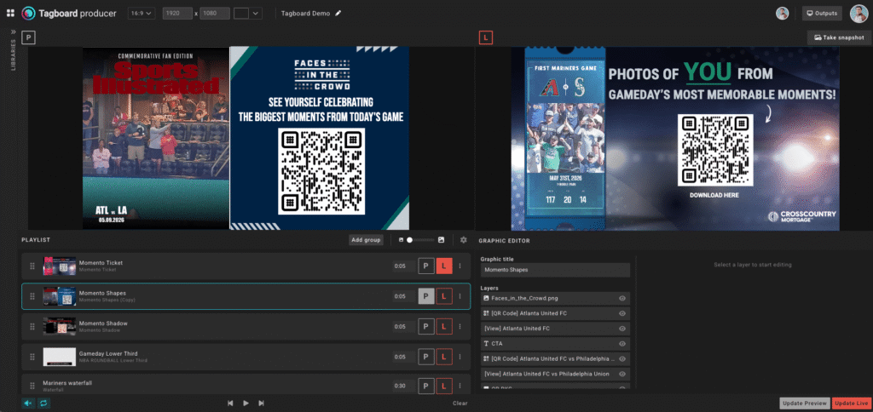The image size is (873, 412).
Task: Send Momento Shadow to Live (L)
Action: pyautogui.click(x=444, y=326)
